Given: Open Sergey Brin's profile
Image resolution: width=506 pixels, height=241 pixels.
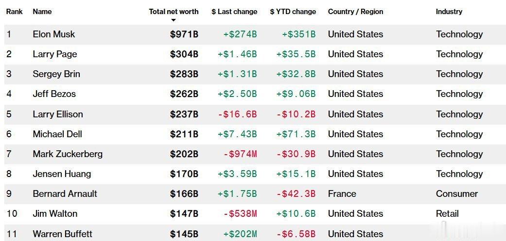Looking at the screenshot, I should pyautogui.click(x=56, y=74).
